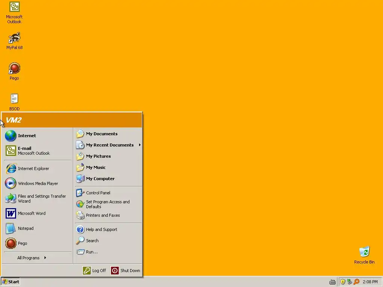
Task: Expand All Programs list
Action: pos(38,258)
